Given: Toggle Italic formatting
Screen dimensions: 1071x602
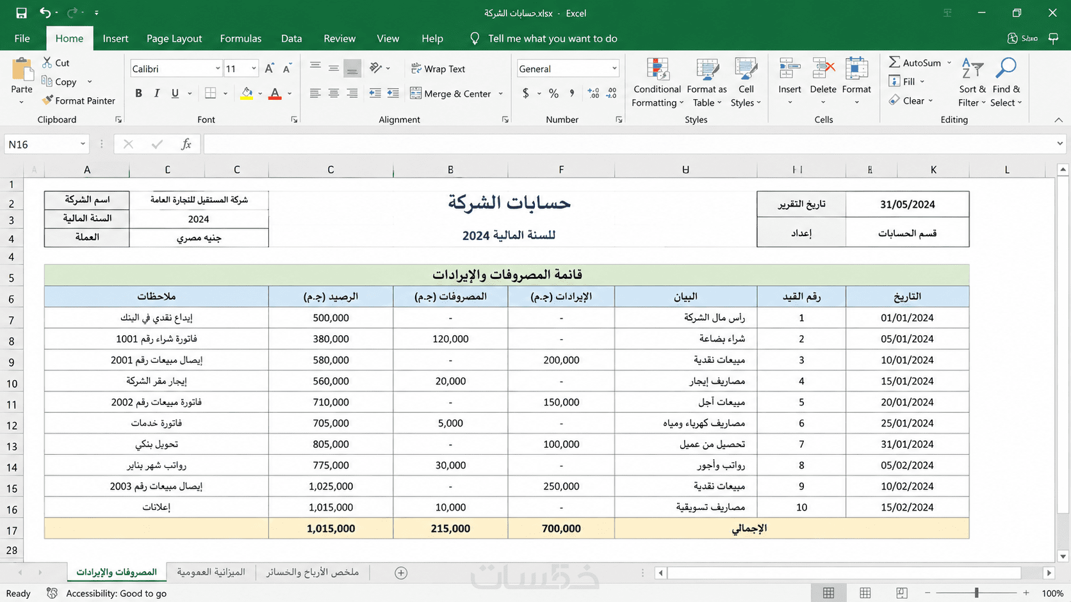Looking at the screenshot, I should [156, 93].
